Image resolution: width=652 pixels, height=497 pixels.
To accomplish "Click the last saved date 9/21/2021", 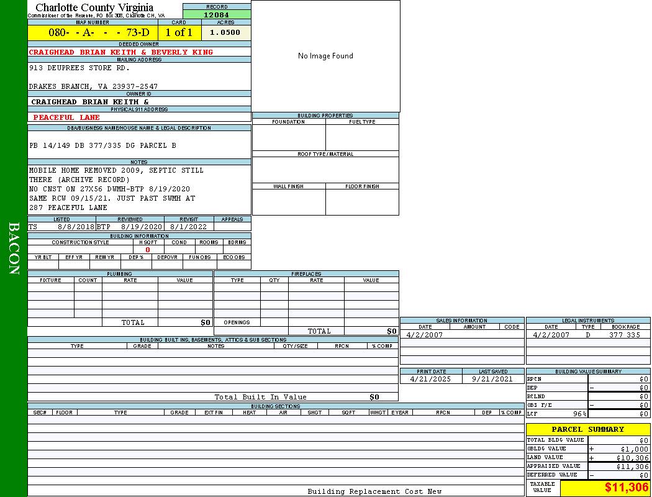I will pyautogui.click(x=492, y=379).
